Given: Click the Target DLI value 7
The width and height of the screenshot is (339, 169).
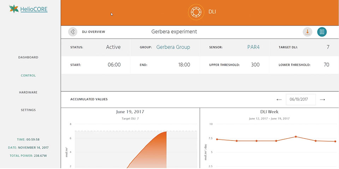Looking at the screenshot, I should (x=328, y=47).
